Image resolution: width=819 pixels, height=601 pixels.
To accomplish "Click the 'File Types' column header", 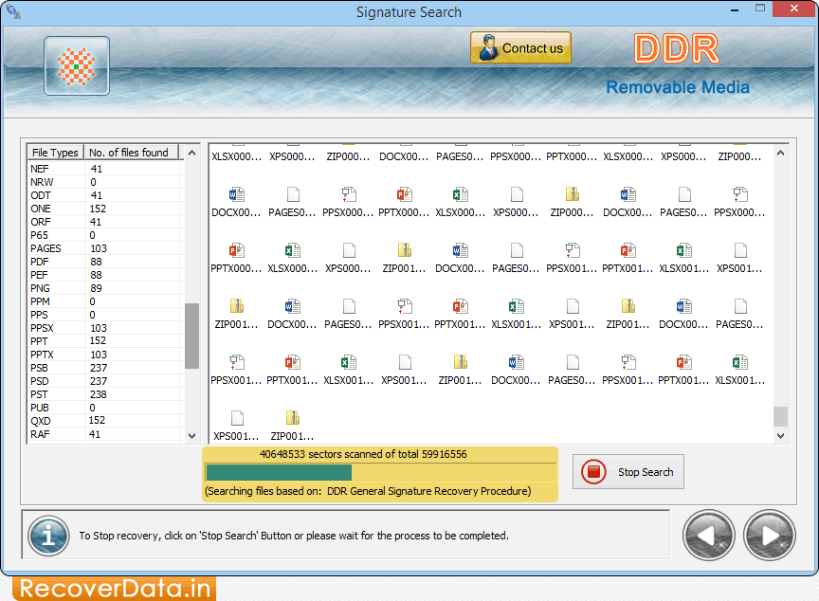I will tap(54, 153).
